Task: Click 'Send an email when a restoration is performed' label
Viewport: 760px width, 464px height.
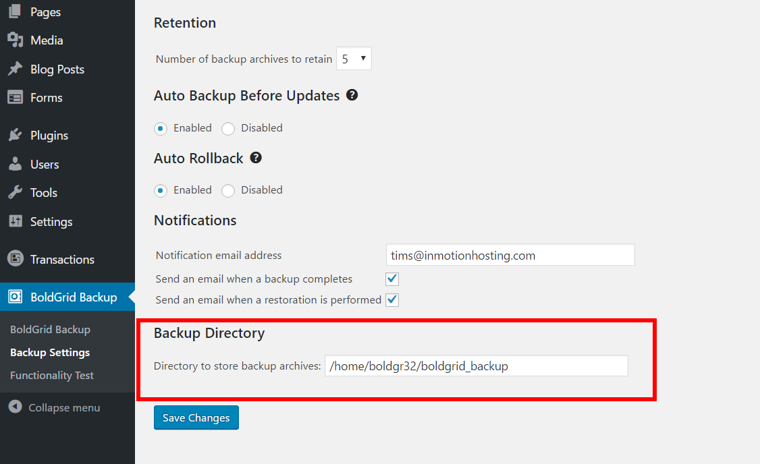Action: click(x=269, y=300)
